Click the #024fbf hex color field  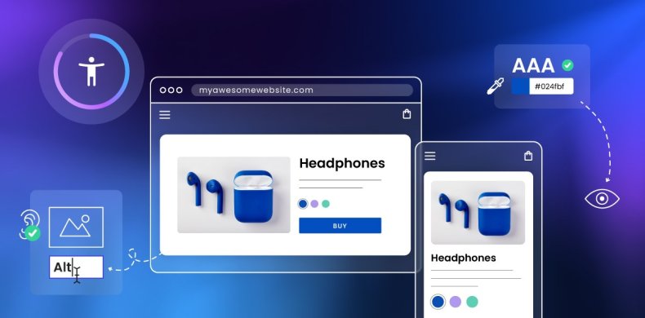pyautogui.click(x=551, y=86)
